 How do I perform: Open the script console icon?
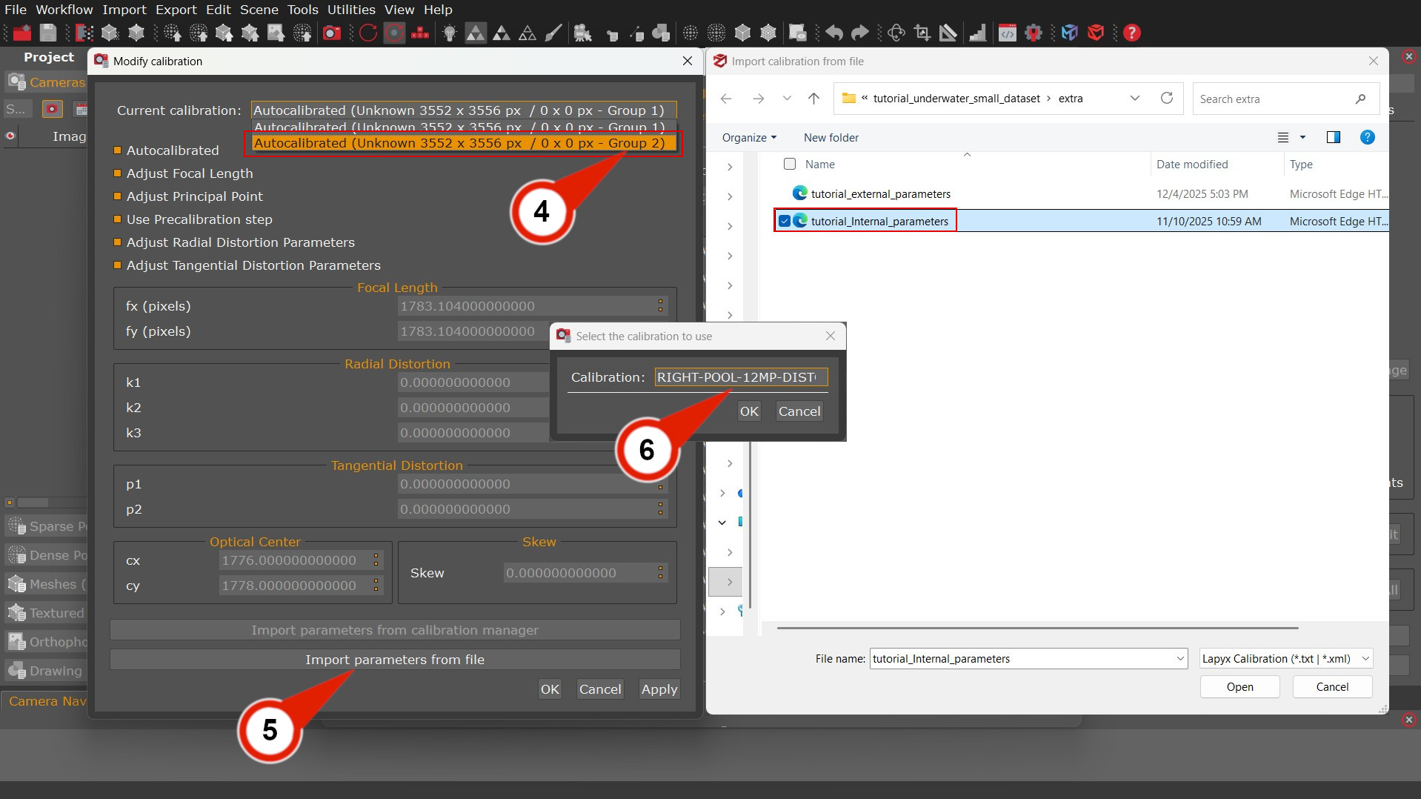pyautogui.click(x=1007, y=33)
